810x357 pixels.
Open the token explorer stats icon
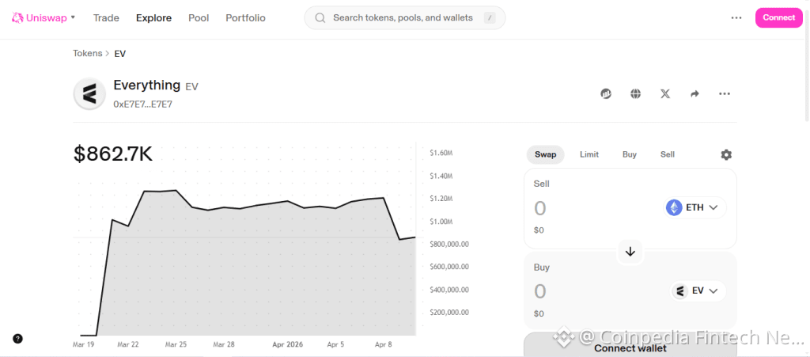click(x=606, y=93)
